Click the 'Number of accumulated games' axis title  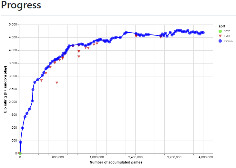click(x=116, y=162)
